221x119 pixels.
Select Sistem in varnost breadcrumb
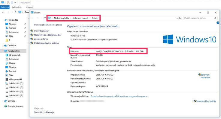pos(80,18)
